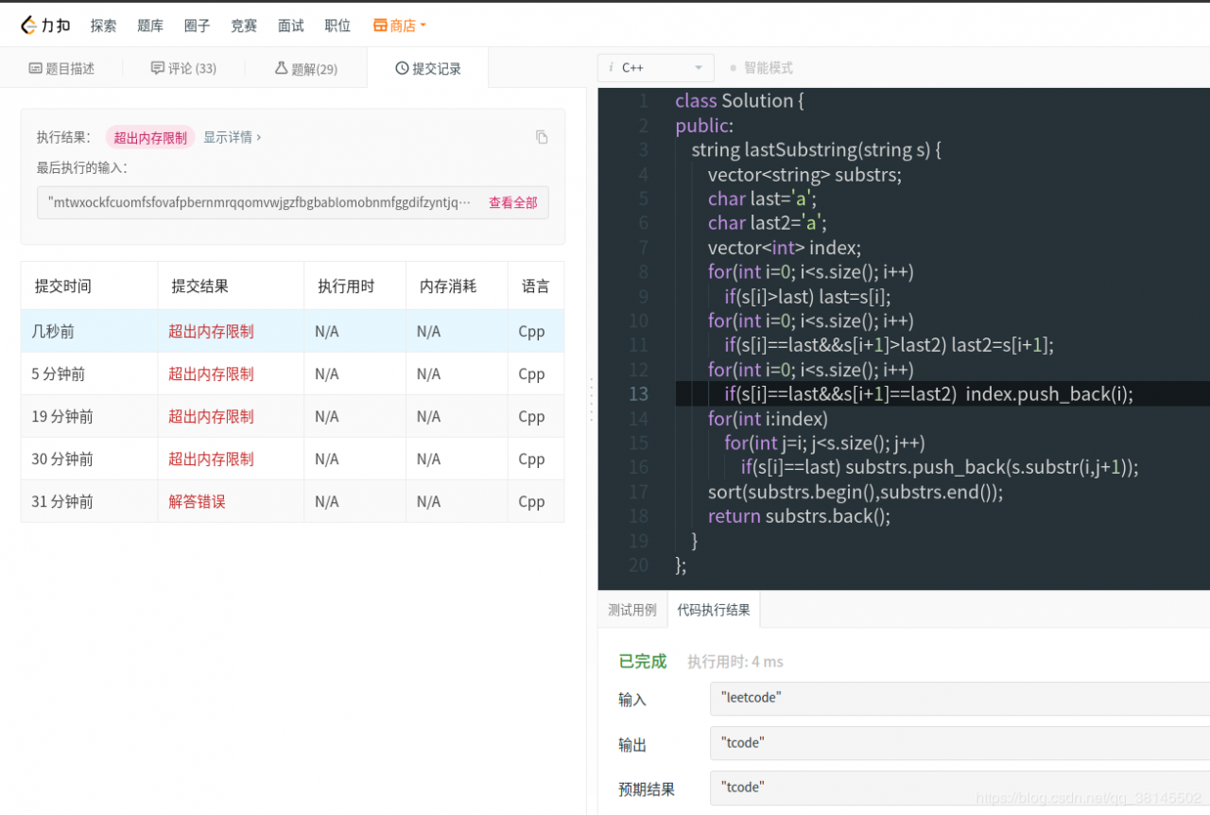Open the 19 分钟前 submission 超出内存限制
The image size is (1210, 815).
coord(211,416)
